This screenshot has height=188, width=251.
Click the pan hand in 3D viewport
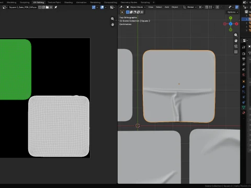tap(236, 41)
